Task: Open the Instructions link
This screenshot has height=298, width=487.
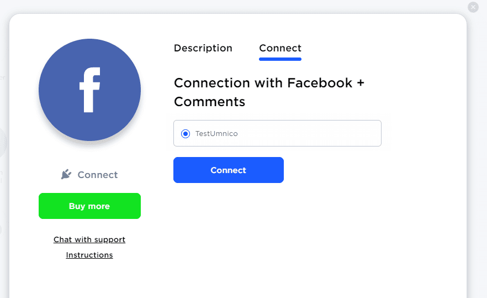Action: [89, 255]
